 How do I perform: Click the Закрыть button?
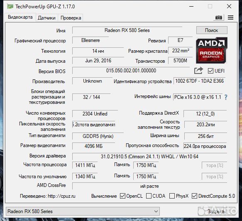(x=217, y=211)
